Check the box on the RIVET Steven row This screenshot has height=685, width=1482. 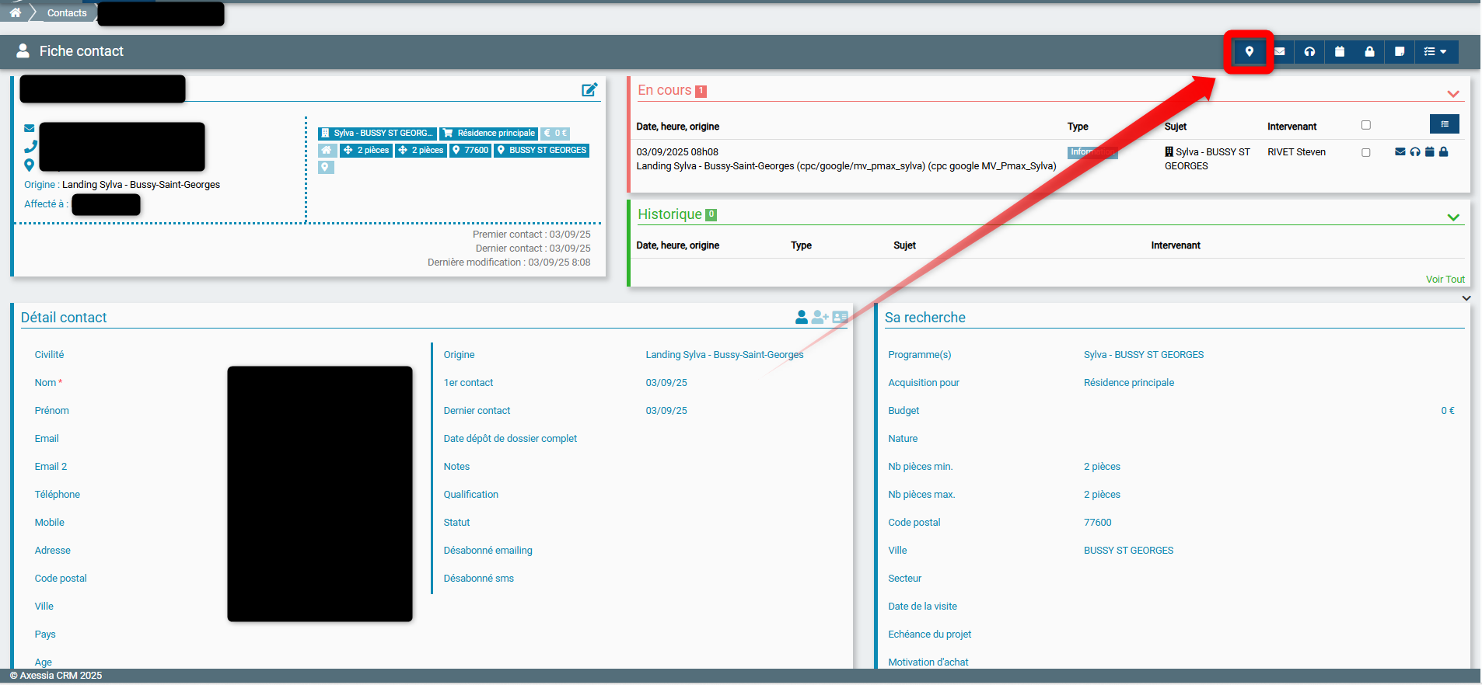tap(1366, 152)
